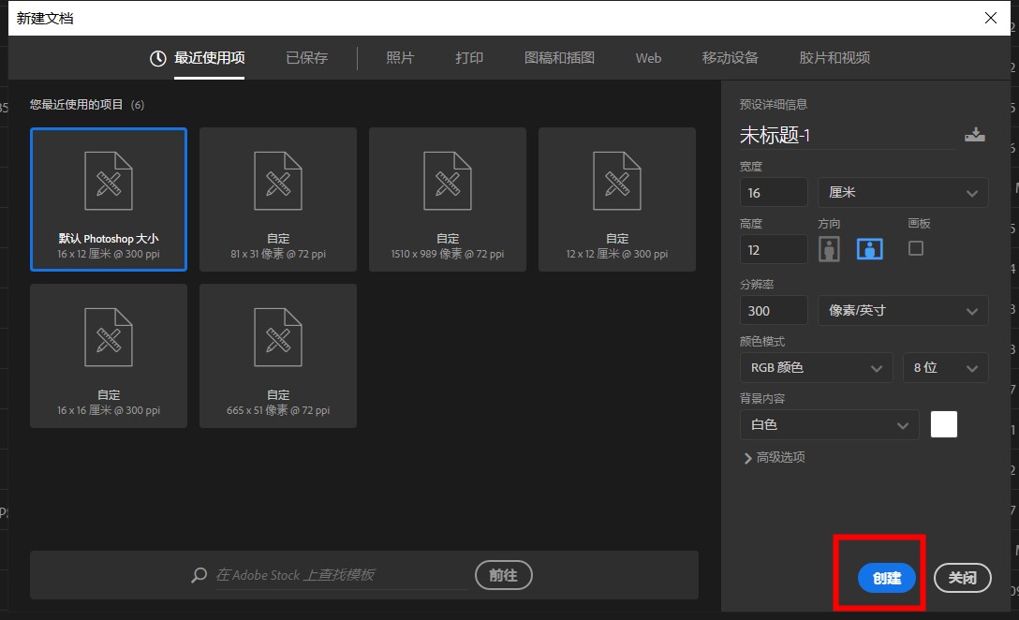
Task: Click the save preset icon beside document name
Action: pyautogui.click(x=974, y=135)
